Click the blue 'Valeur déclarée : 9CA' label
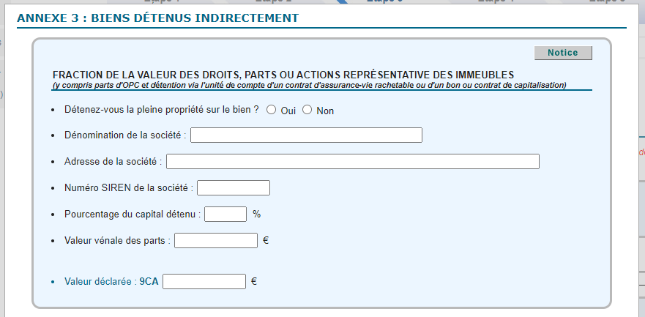645x317 pixels. click(x=111, y=282)
